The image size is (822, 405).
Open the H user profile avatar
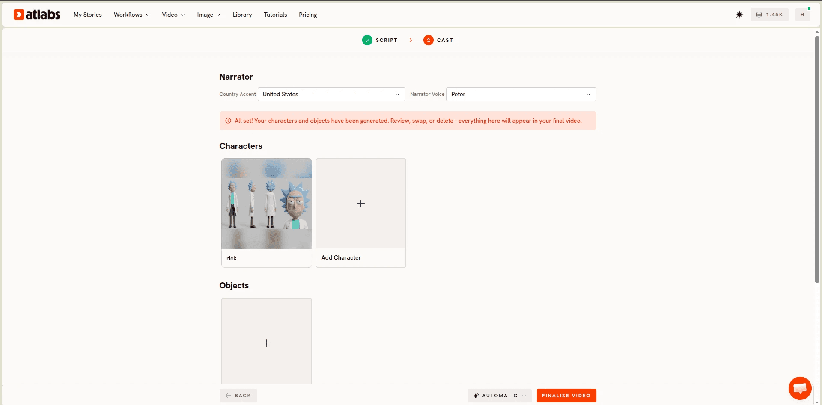(x=802, y=15)
